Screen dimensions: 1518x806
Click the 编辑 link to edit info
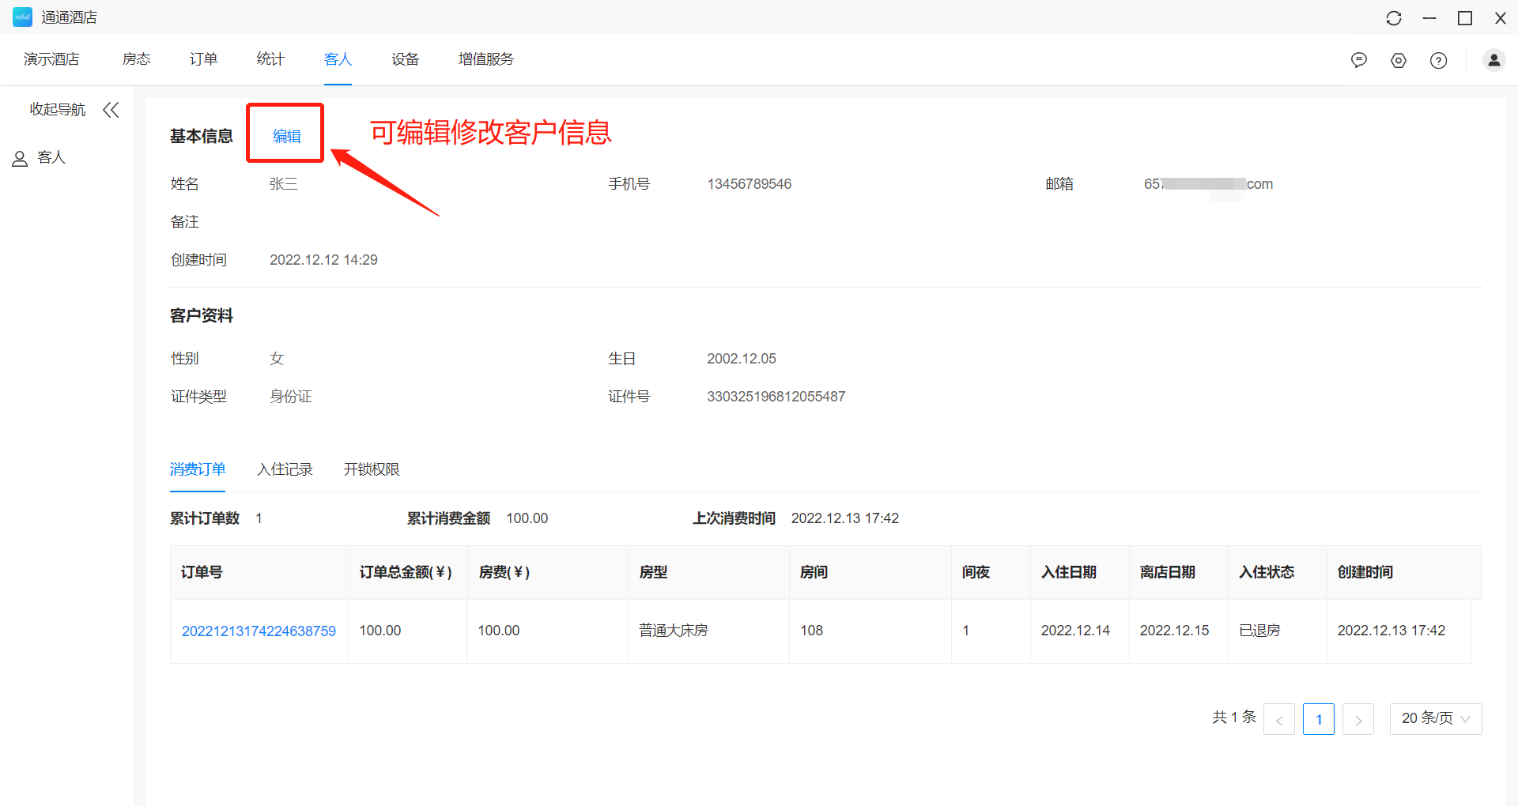click(x=286, y=136)
